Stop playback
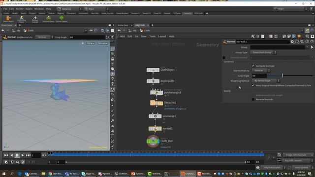The width and height of the screenshot is (315, 177). (17, 155)
